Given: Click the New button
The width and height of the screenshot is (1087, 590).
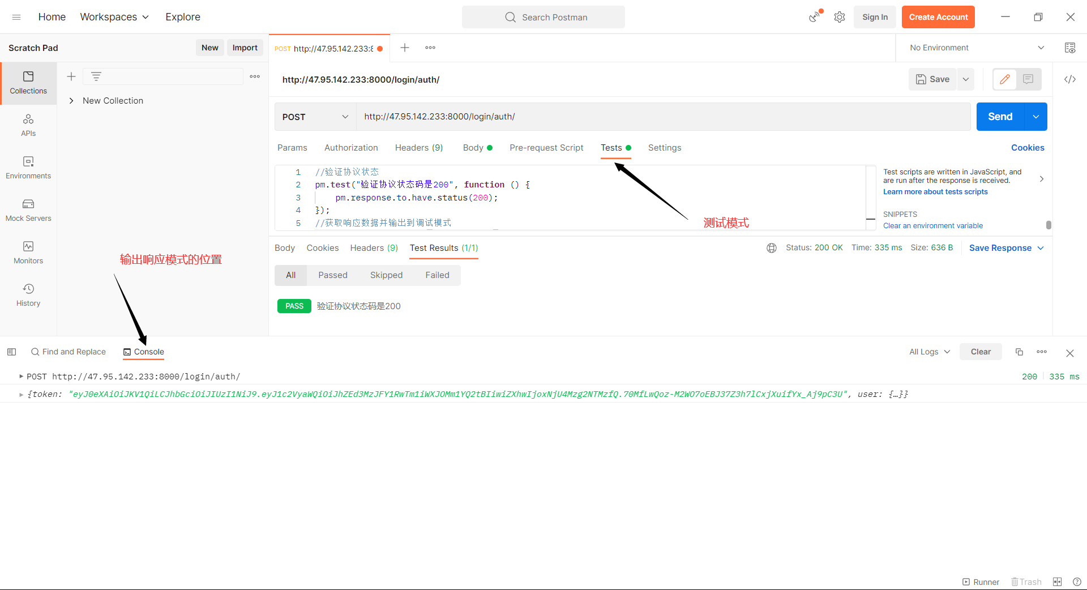Looking at the screenshot, I should click(x=210, y=48).
